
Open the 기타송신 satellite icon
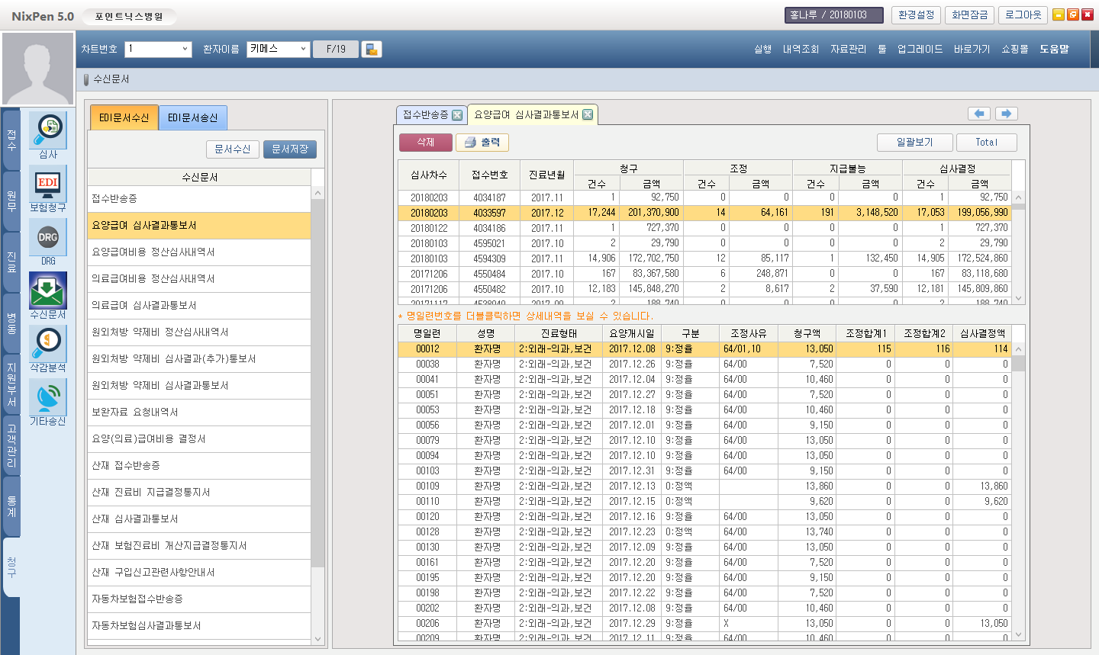click(x=48, y=398)
